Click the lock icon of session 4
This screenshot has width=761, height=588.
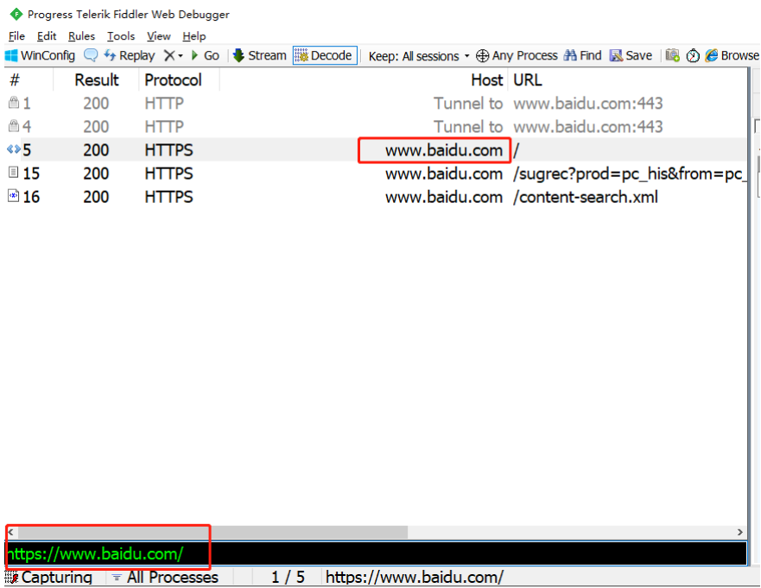click(14, 126)
